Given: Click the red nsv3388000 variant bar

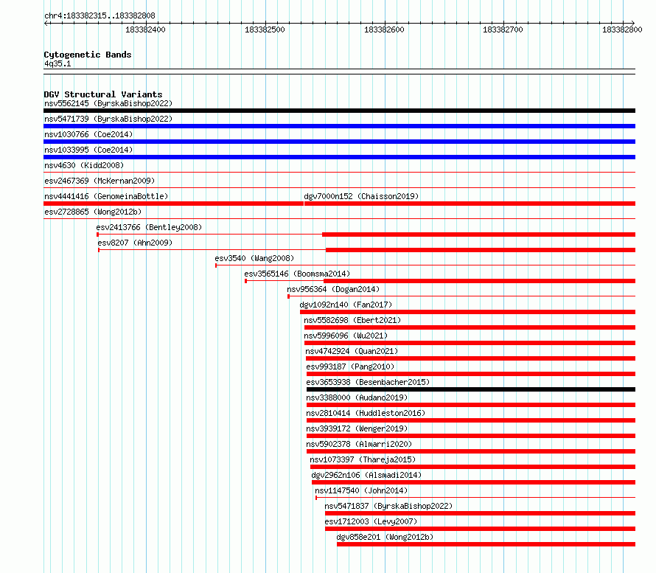Looking at the screenshot, I should tap(471, 405).
